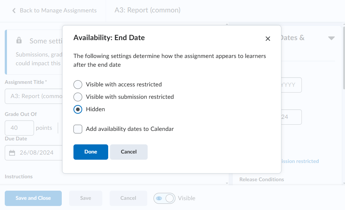The width and height of the screenshot is (345, 210).
Task: Click the back chevron arrow icon
Action: coord(14,11)
